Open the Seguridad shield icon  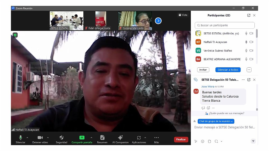[x=61, y=138]
